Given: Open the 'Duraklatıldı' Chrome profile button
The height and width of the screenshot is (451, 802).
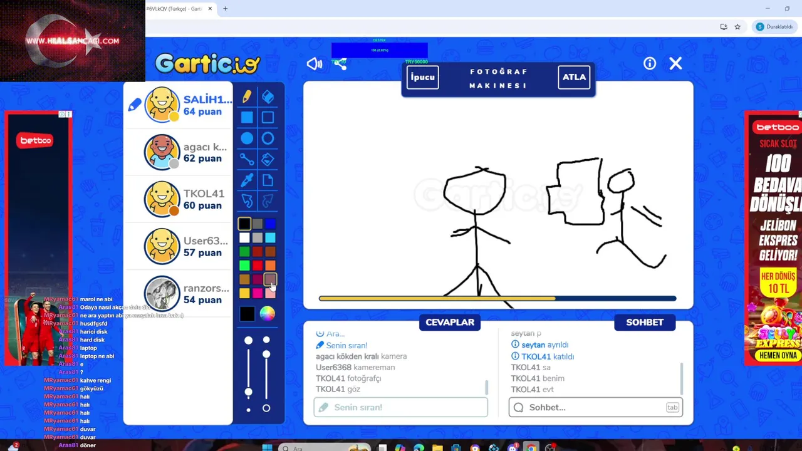Looking at the screenshot, I should 774,27.
